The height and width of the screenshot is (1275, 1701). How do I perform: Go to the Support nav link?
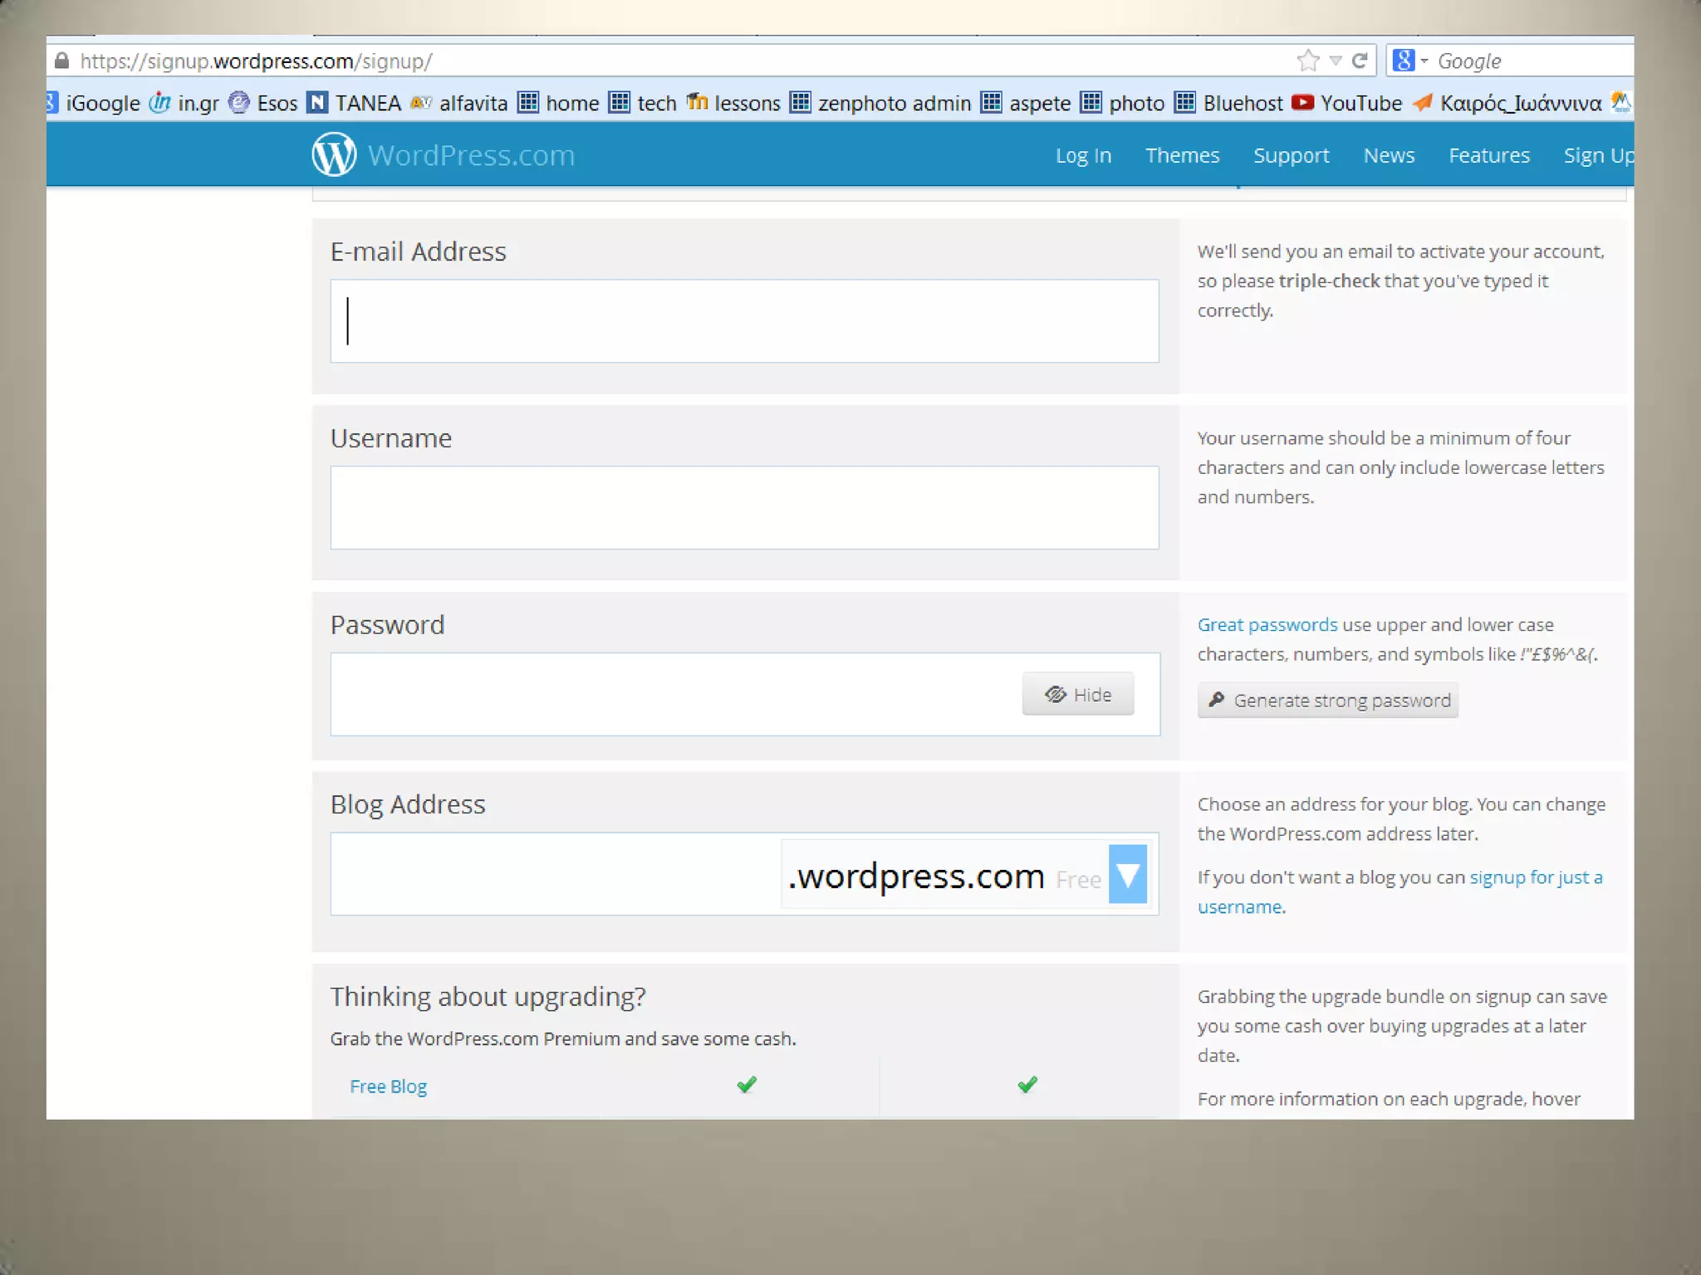click(1291, 155)
